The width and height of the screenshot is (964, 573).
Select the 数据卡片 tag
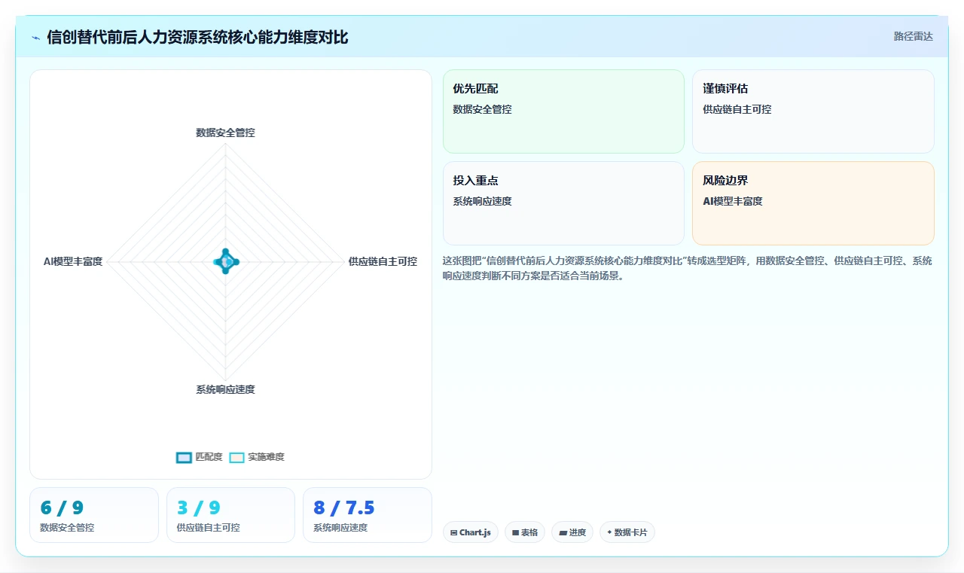(x=627, y=532)
